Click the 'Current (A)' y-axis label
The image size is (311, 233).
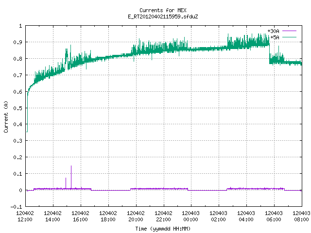6,116
